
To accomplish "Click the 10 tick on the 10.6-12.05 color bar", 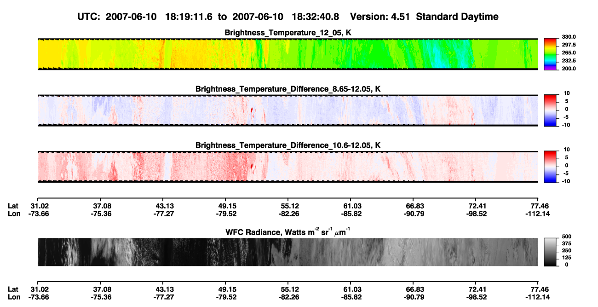I will coord(566,149).
